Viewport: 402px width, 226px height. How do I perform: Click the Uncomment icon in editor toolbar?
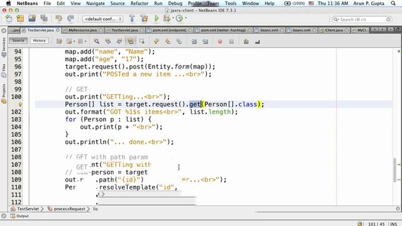pos(258,41)
